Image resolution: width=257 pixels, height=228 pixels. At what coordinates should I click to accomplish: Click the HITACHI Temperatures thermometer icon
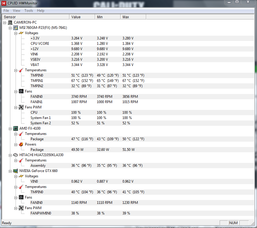pyautogui.click(x=21, y=160)
